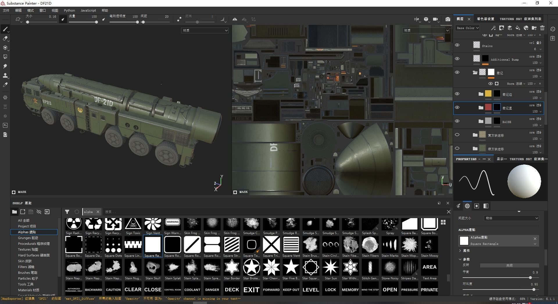Select Procedurals 程序纹理 shelf category
Image resolution: width=558 pixels, height=304 pixels.
tap(34, 244)
